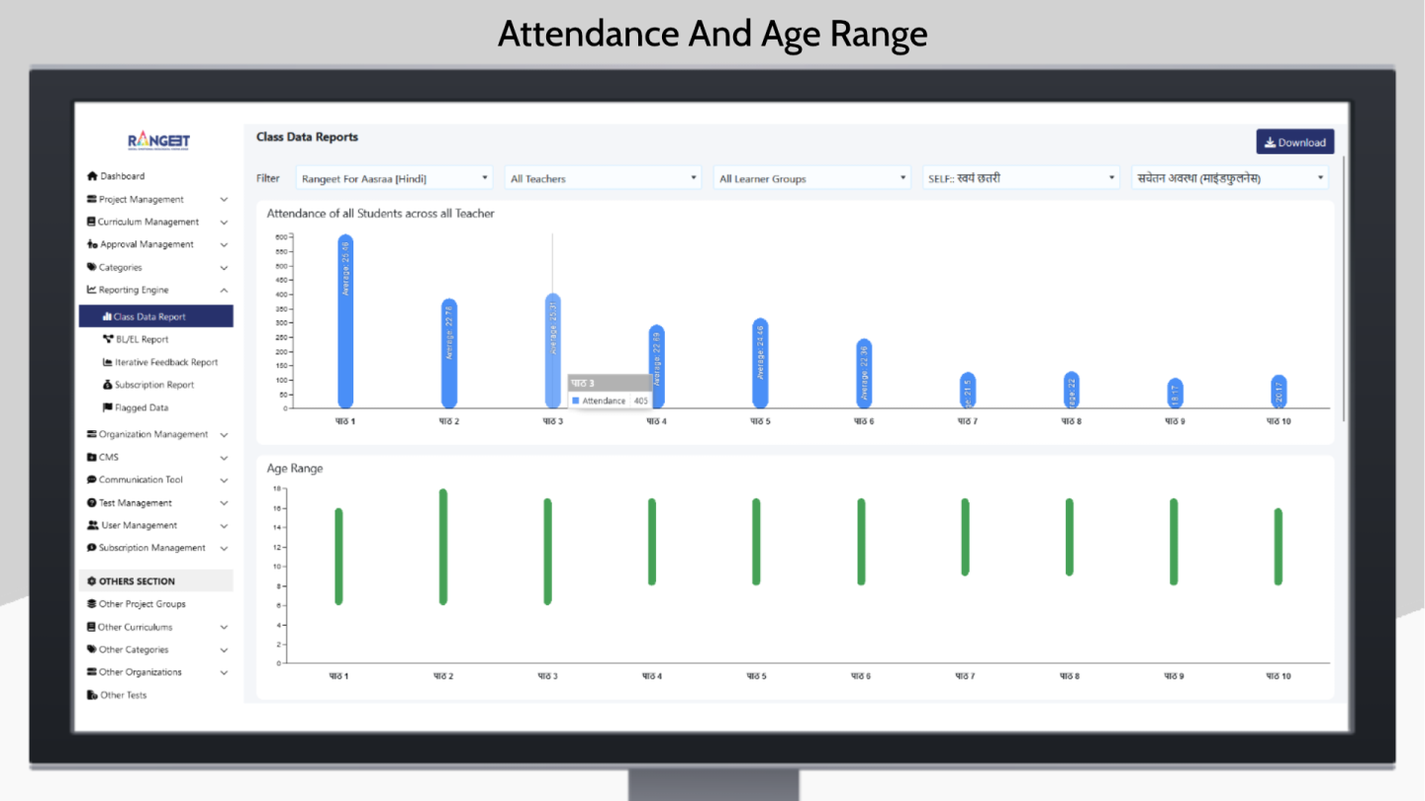Open the All Teachers filter dropdown

[604, 178]
